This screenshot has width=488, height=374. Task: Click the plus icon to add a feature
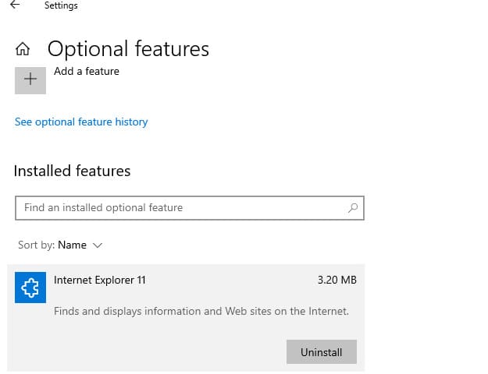[x=30, y=80]
